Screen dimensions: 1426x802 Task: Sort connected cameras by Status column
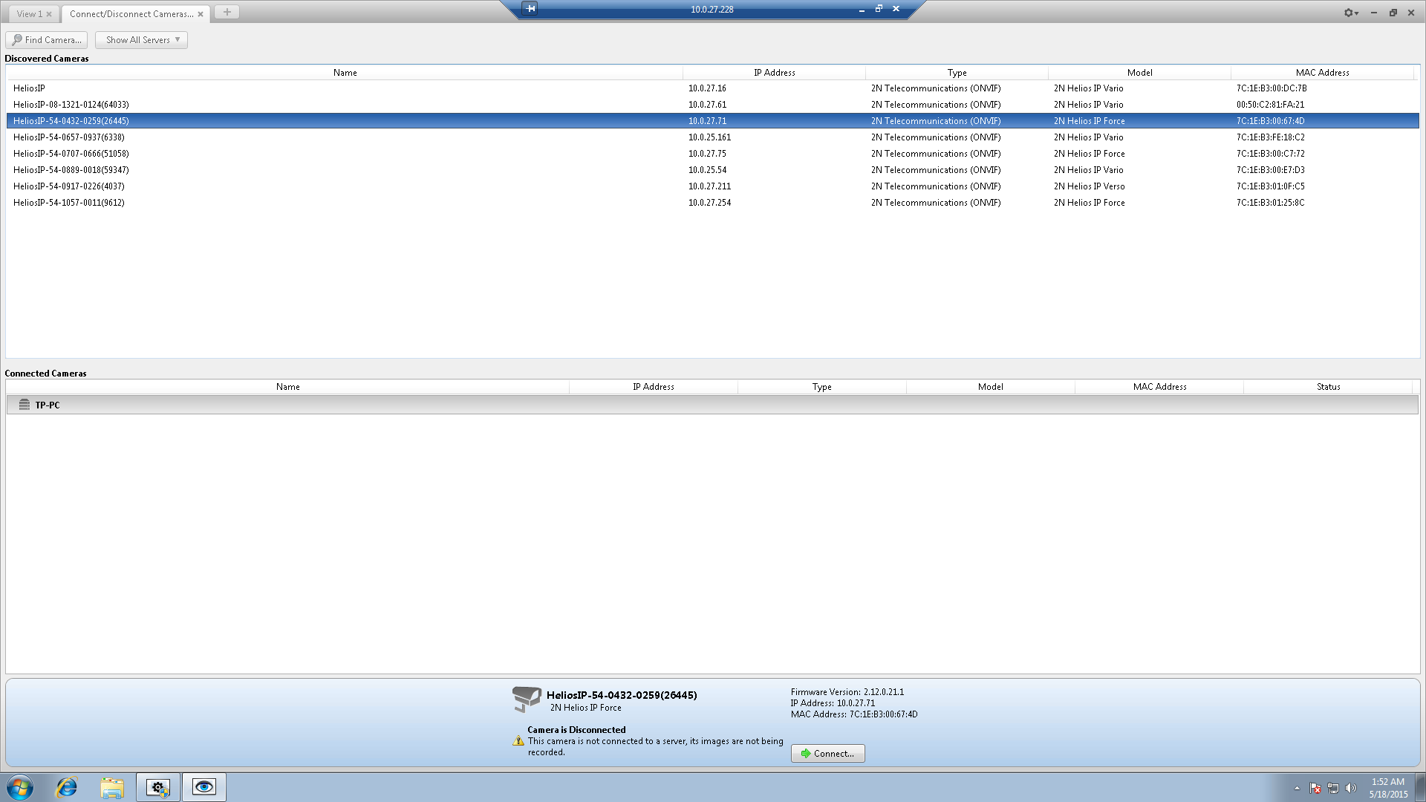pyautogui.click(x=1328, y=387)
